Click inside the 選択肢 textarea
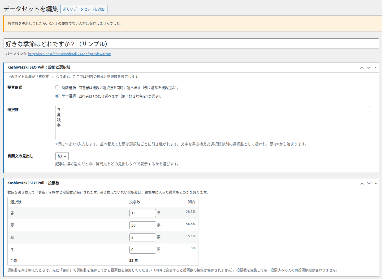Image resolution: width=382 pixels, height=279 pixels. click(212, 123)
